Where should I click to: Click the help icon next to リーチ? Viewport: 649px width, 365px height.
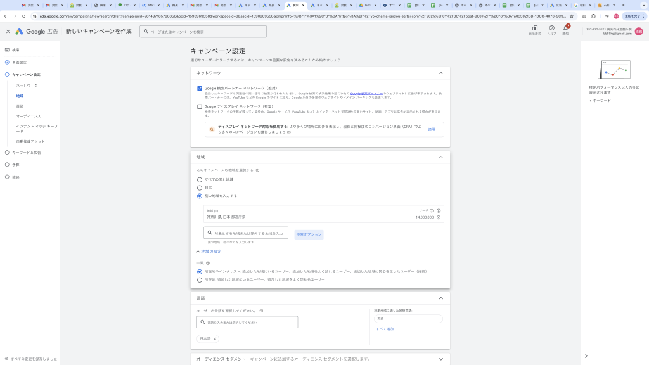click(x=432, y=210)
